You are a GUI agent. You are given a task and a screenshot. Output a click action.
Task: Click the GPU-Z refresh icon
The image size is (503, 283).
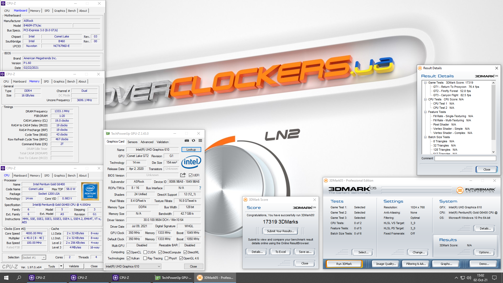[193, 141]
